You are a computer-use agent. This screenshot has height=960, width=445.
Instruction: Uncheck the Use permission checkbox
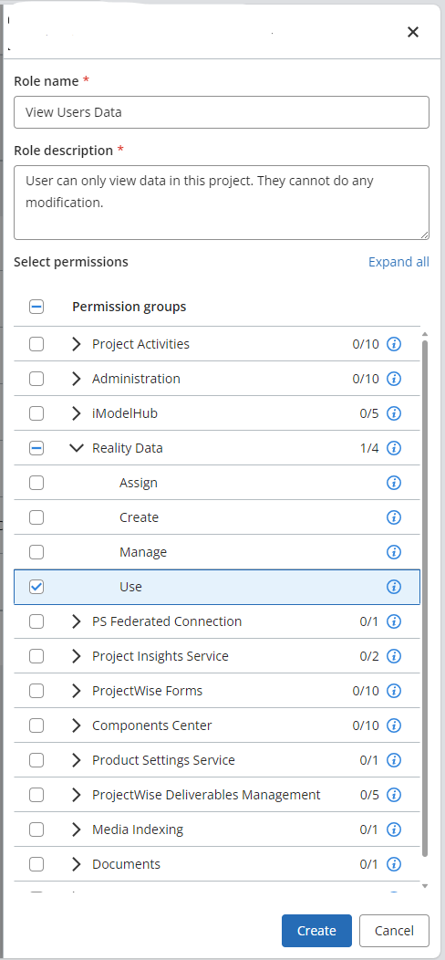36,587
